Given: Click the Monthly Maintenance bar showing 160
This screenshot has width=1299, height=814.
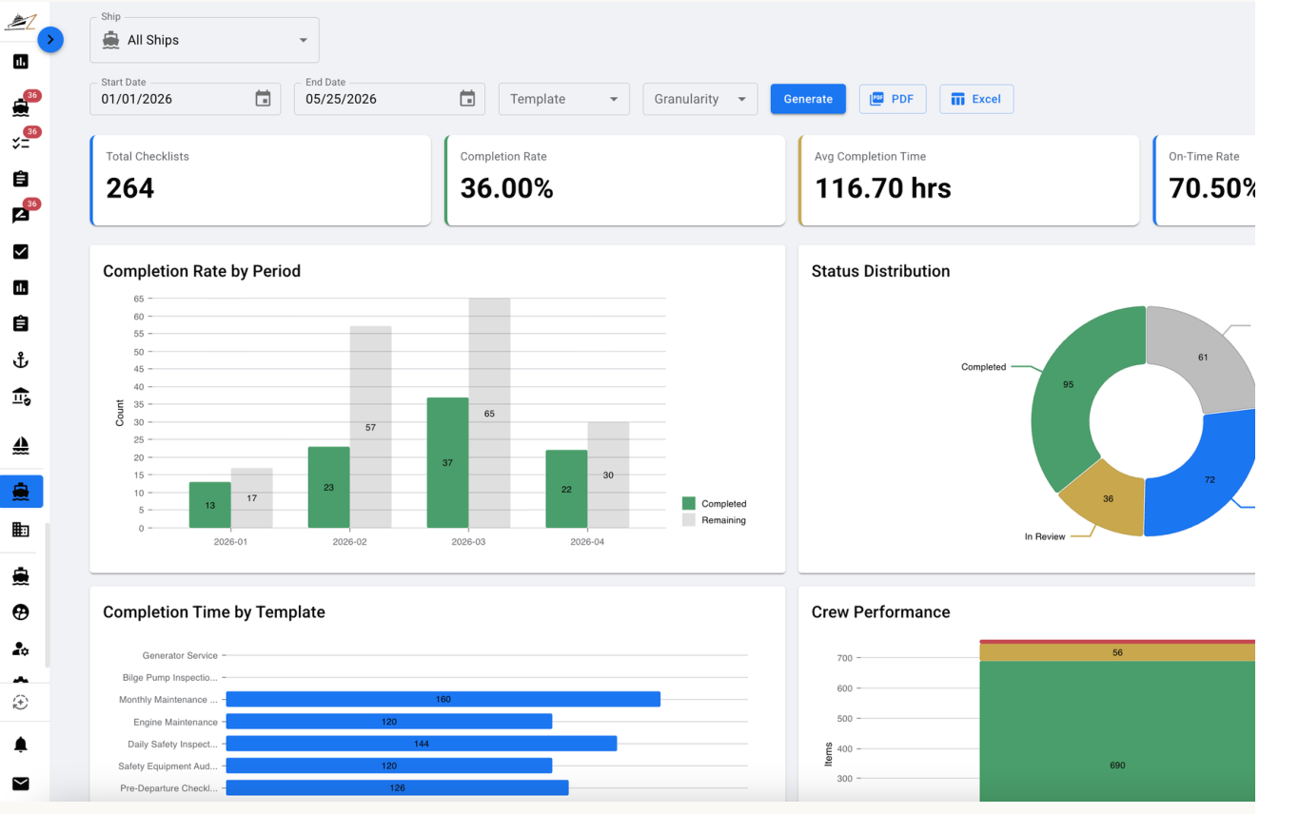Looking at the screenshot, I should click(x=443, y=699).
